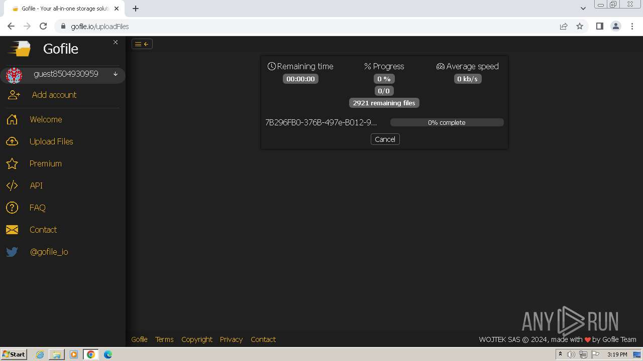This screenshot has width=643, height=361.
Task: Open the Contact sidebar item
Action: 43,230
